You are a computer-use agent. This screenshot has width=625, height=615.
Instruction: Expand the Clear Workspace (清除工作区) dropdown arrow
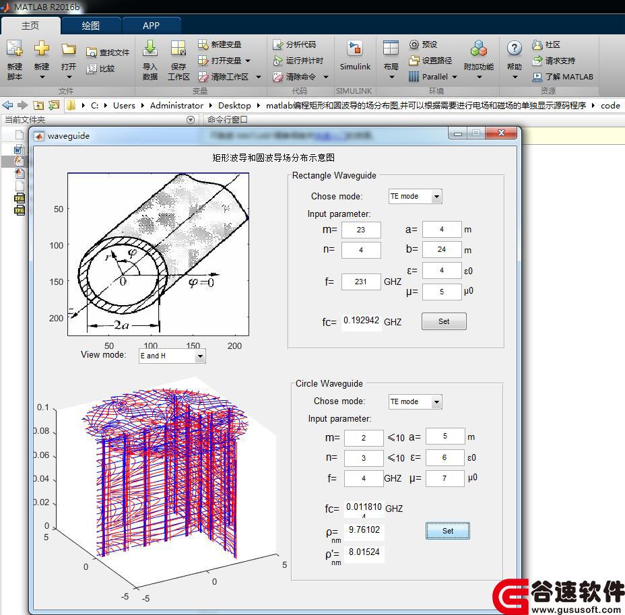pyautogui.click(x=259, y=77)
